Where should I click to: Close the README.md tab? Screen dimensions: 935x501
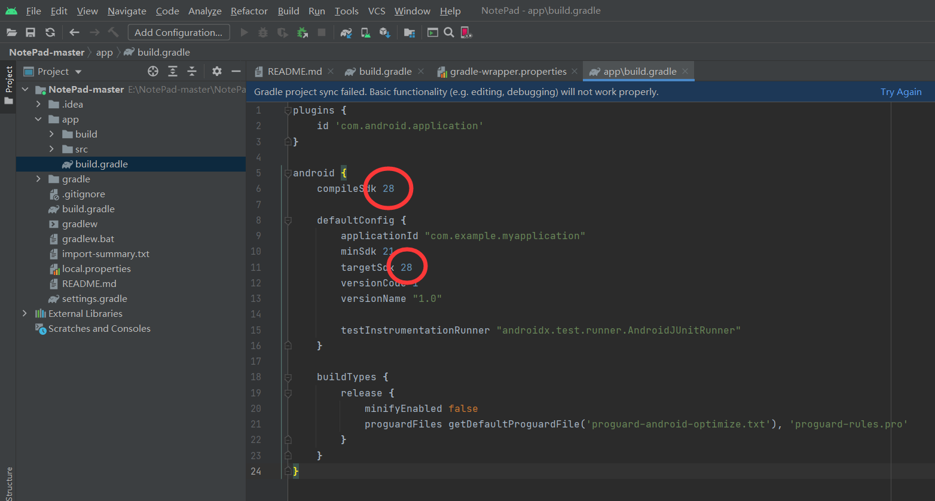click(331, 71)
